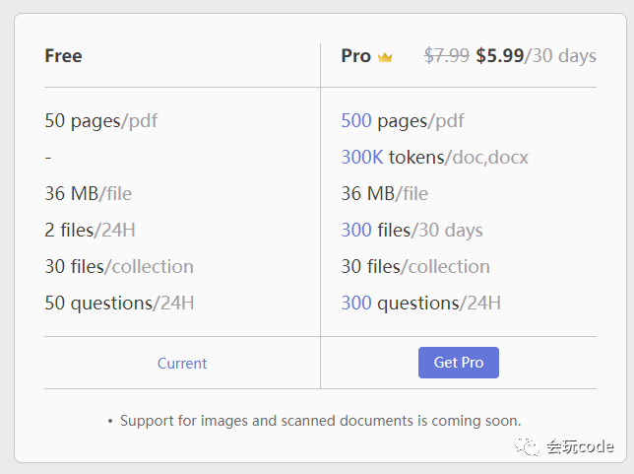This screenshot has height=474, width=634.
Task: Click the 会玩code watermark text
Action: click(x=580, y=447)
